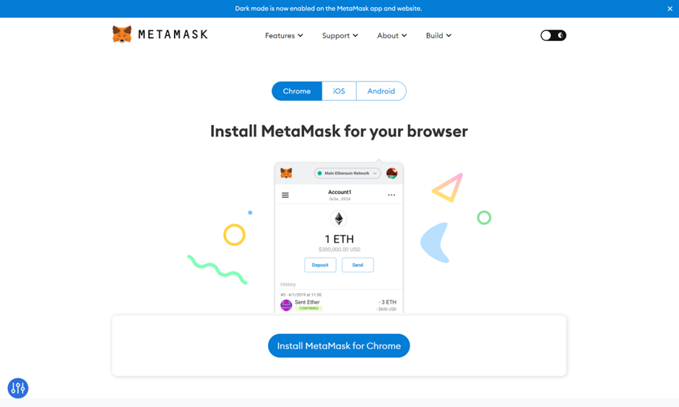Click the Deposit button in preview
This screenshot has height=407, width=679.
[320, 265]
